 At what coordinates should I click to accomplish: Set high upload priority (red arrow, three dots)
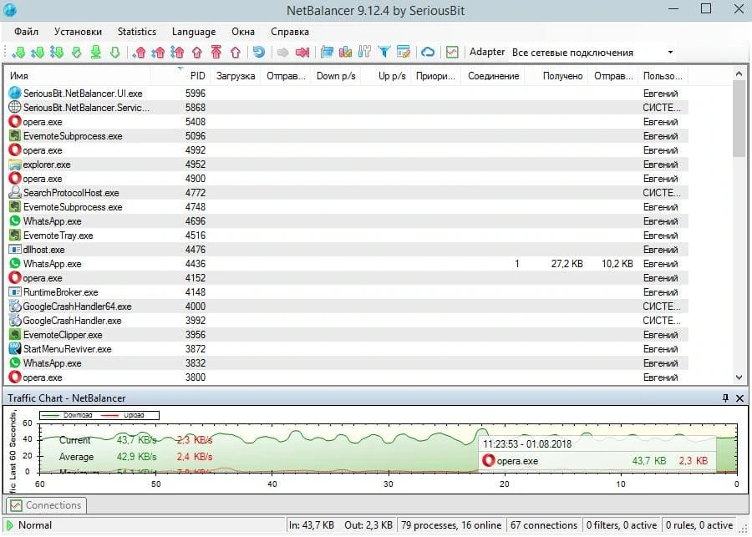(177, 52)
